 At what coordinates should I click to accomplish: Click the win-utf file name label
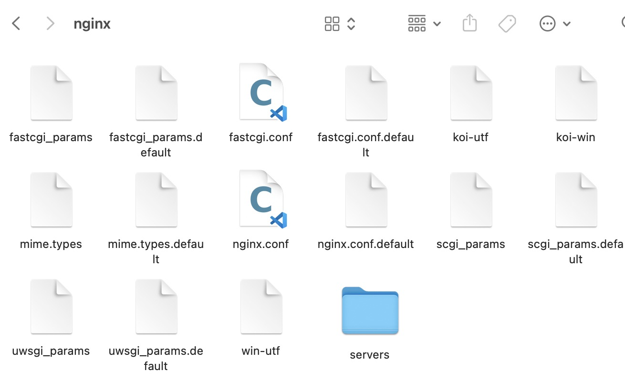261,351
